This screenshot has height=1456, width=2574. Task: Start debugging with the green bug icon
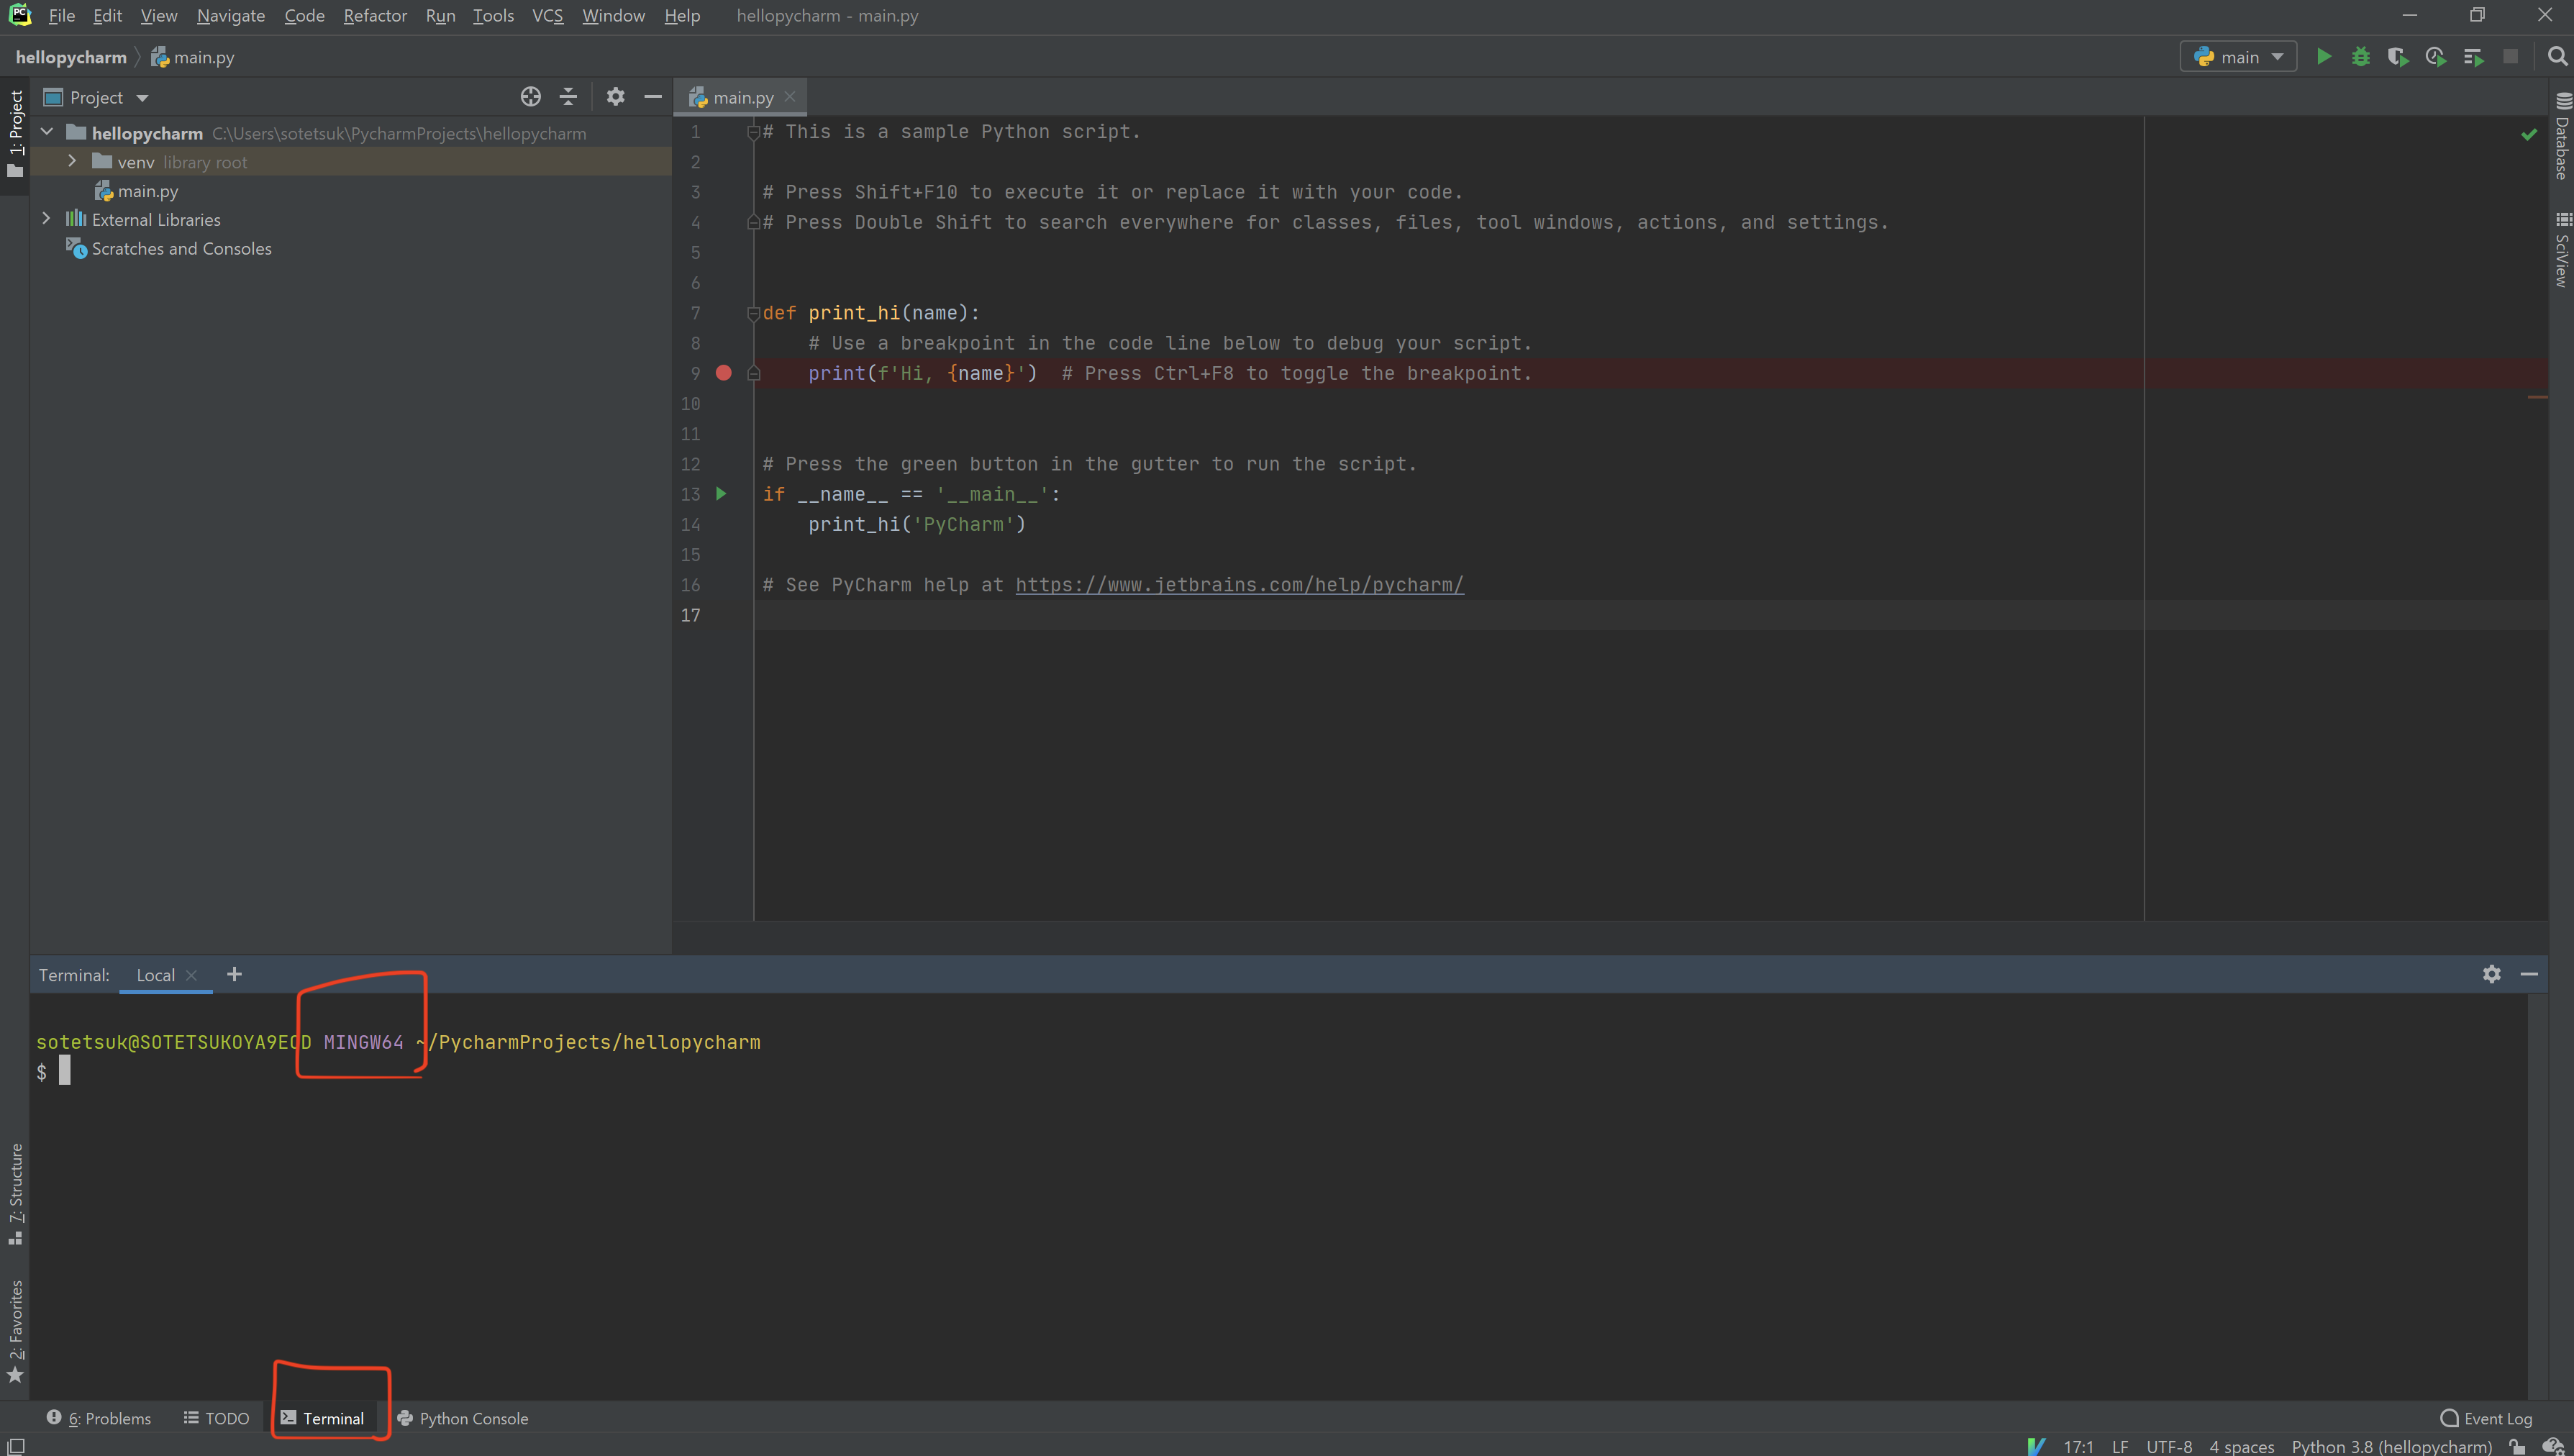click(2361, 57)
